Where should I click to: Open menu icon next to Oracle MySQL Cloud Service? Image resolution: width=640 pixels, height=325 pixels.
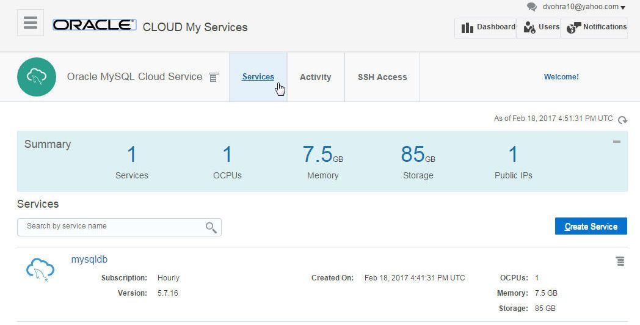[x=214, y=77]
